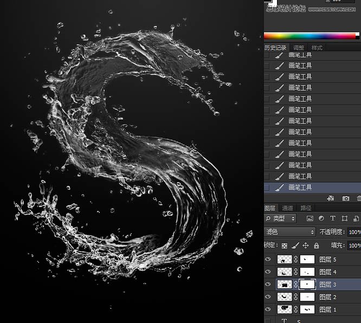The width and height of the screenshot is (361, 323).
Task: Switch to the 调整 tab
Action: [299, 48]
